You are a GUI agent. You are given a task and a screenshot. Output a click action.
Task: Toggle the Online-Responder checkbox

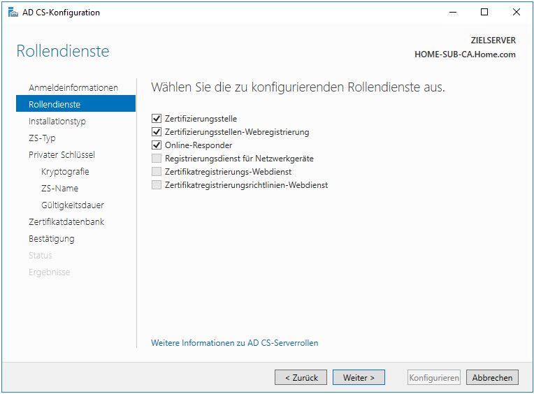pyautogui.click(x=157, y=145)
